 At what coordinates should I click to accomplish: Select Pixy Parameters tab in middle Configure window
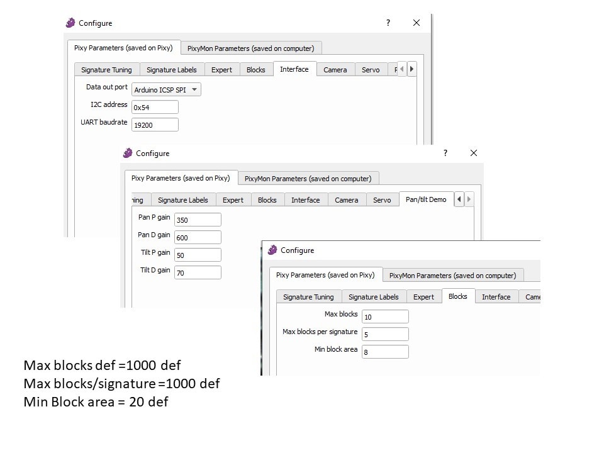pyautogui.click(x=181, y=178)
